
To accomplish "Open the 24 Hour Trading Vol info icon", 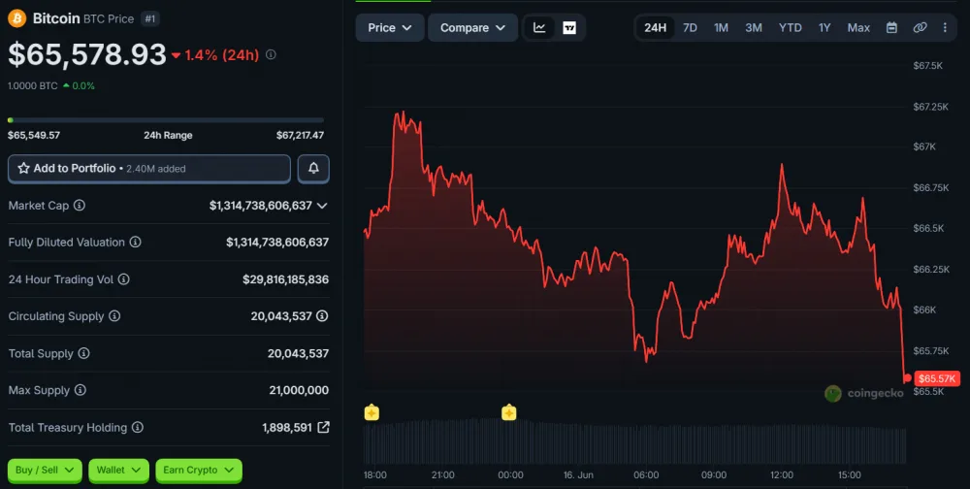I will click(124, 279).
